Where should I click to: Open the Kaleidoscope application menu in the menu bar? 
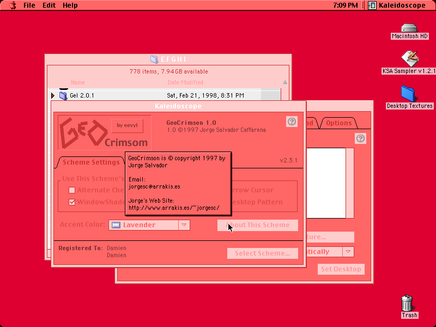coord(397,5)
